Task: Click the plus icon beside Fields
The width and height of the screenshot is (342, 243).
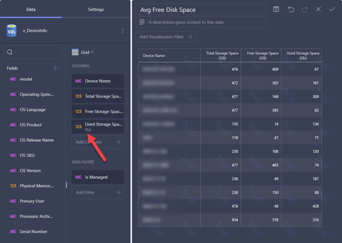Action: pos(55,68)
